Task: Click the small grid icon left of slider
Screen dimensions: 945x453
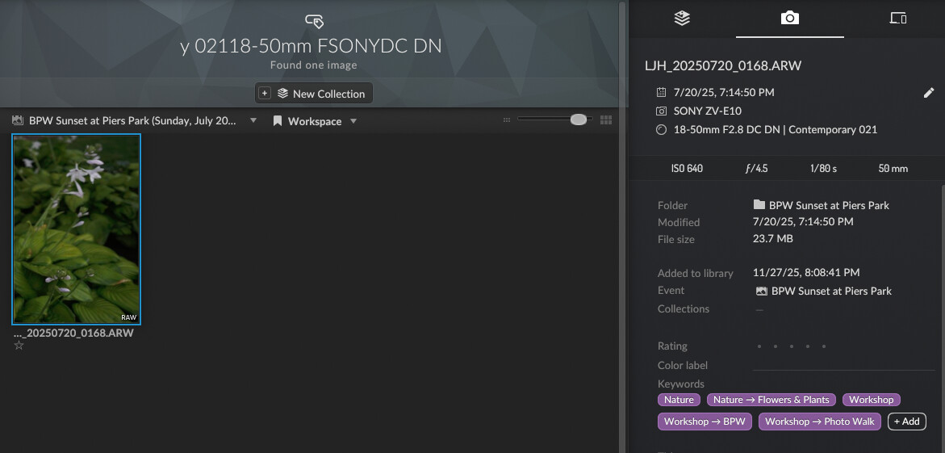Action: [x=507, y=120]
